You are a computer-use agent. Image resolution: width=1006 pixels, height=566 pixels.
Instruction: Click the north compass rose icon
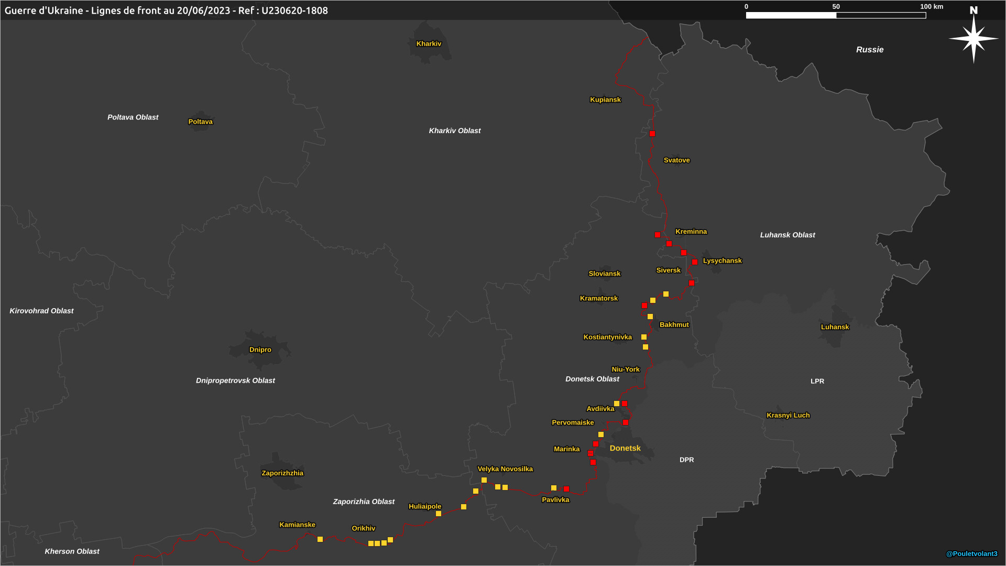974,38
